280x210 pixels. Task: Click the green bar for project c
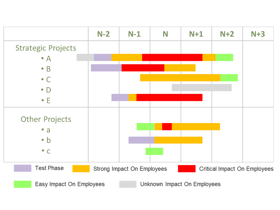[154, 151]
